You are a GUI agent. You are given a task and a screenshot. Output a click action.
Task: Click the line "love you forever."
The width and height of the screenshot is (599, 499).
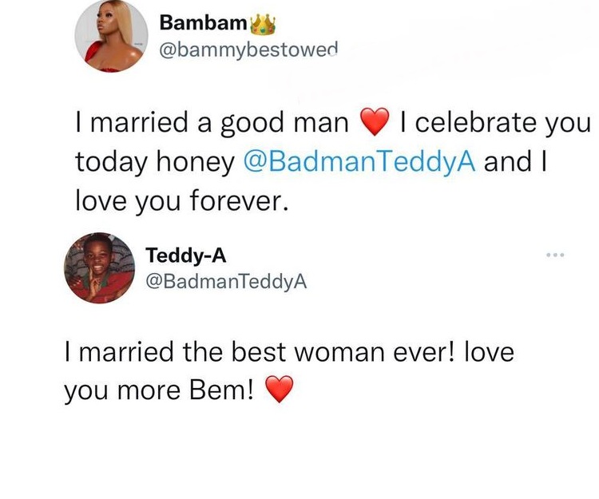coord(180,200)
